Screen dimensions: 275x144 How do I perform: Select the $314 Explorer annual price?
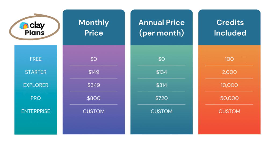tap(161, 85)
